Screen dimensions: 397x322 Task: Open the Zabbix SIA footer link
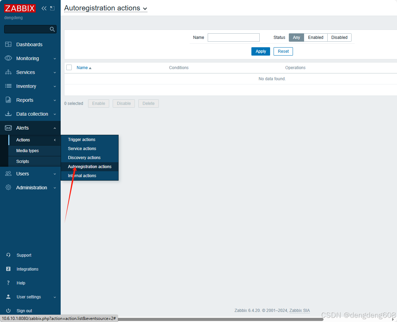(x=299, y=310)
